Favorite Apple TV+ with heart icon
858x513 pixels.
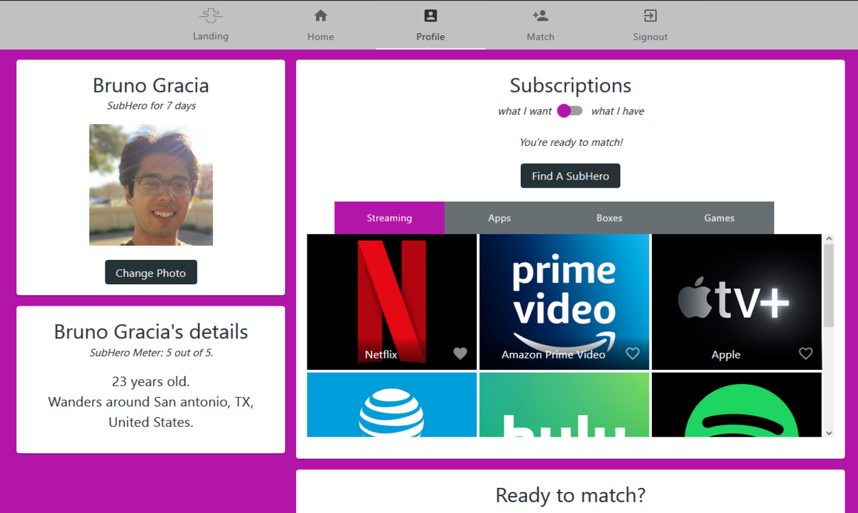pos(805,353)
